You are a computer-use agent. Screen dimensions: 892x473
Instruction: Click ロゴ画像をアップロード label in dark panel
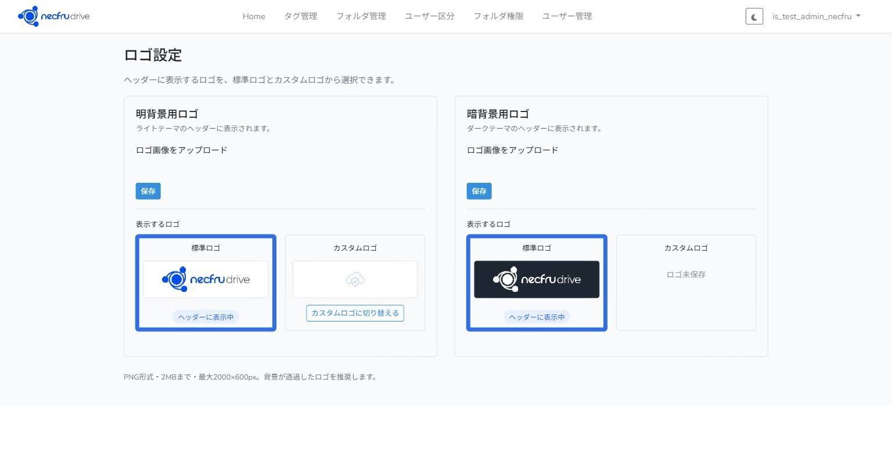512,150
